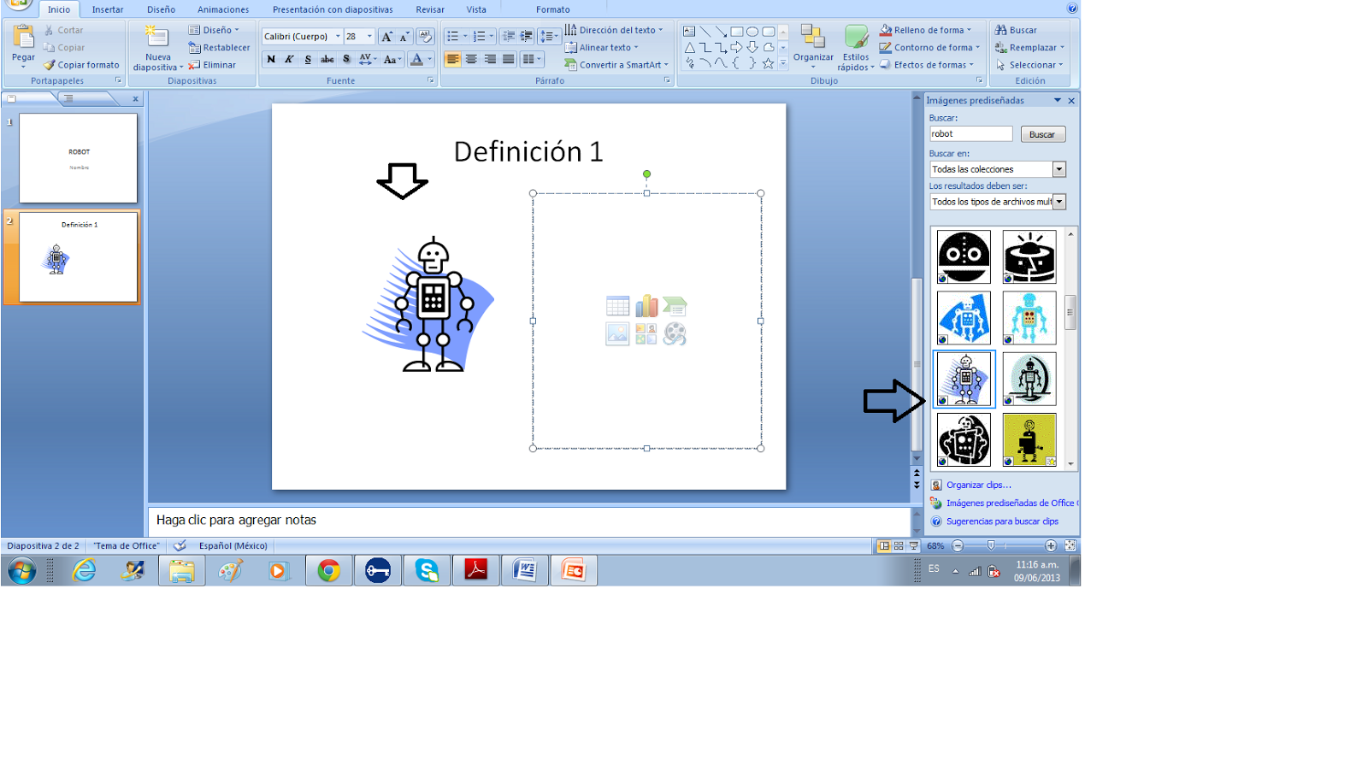Screen dimensions: 1368x783
Task: Adjust the zoom slider at bottom right
Action: tap(992, 545)
